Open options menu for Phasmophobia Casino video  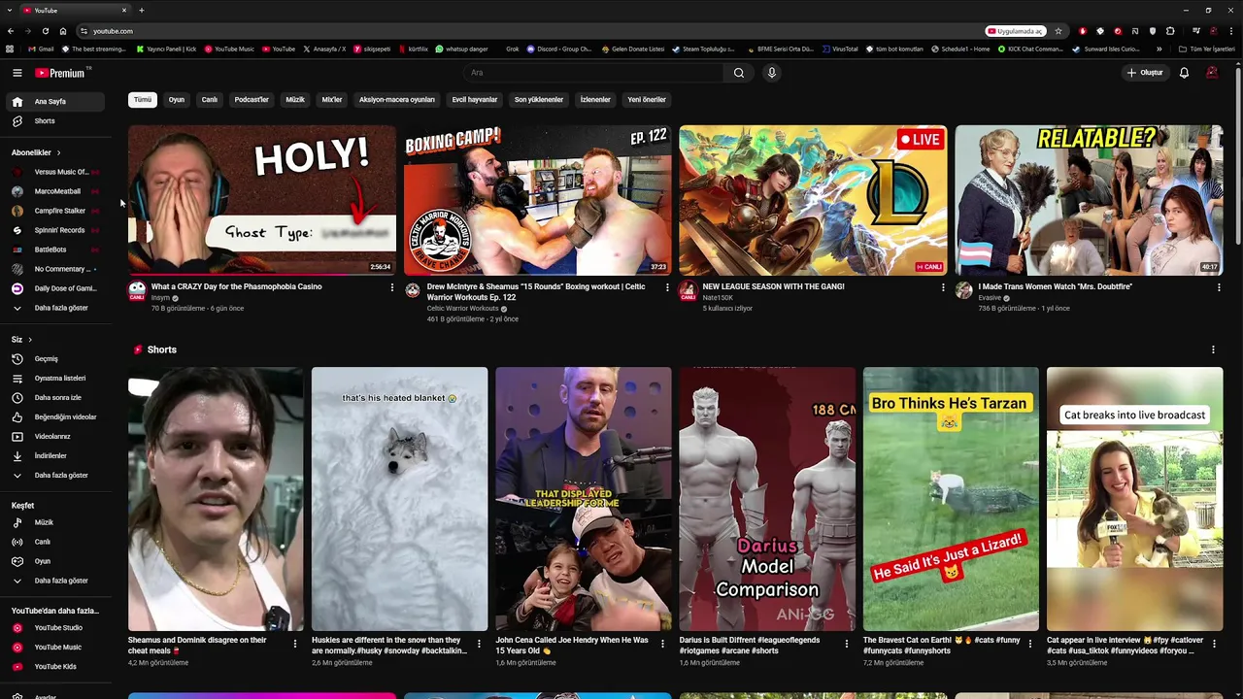pyautogui.click(x=392, y=287)
